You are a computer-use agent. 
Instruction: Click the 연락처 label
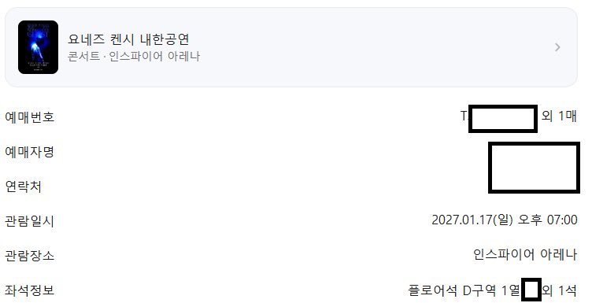click(23, 187)
